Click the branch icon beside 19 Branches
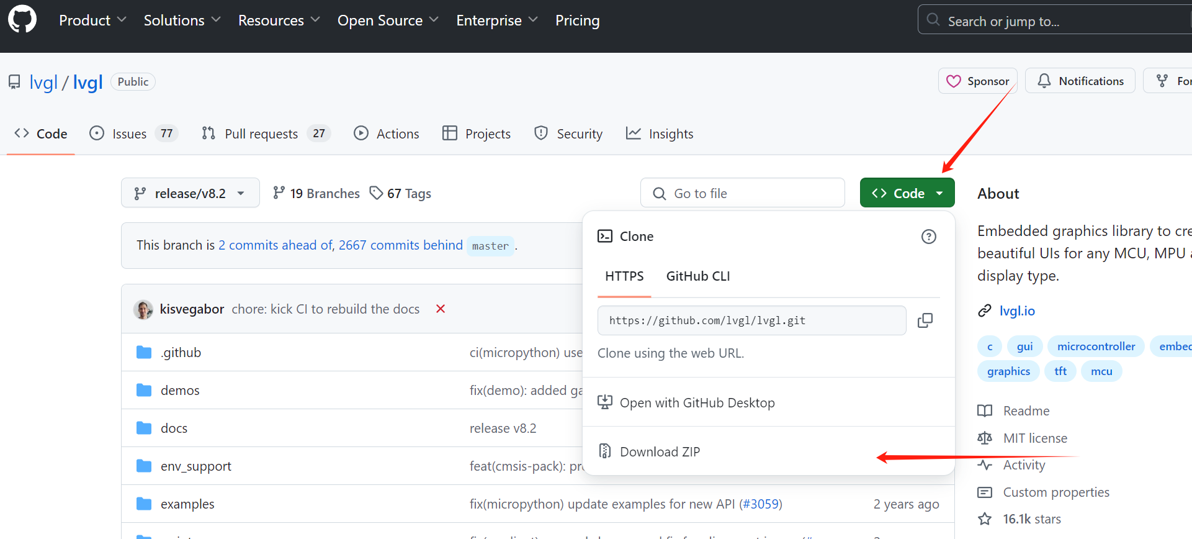Screen dimensions: 1192x539 [279, 193]
